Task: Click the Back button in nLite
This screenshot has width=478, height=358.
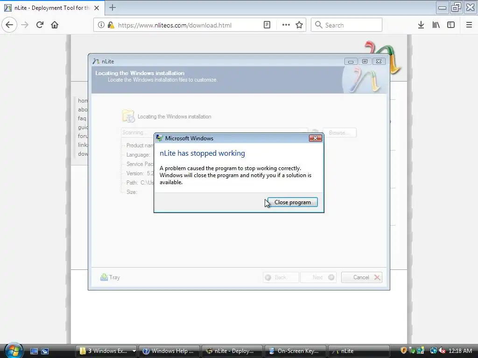Action: (x=281, y=277)
